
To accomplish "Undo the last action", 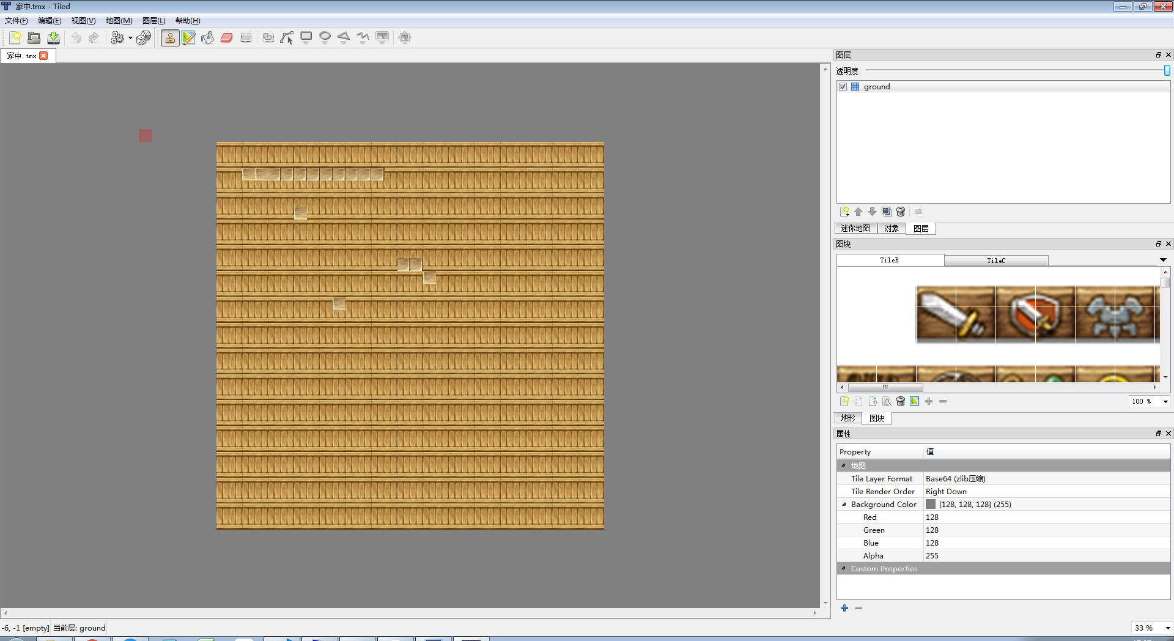I will coord(76,38).
